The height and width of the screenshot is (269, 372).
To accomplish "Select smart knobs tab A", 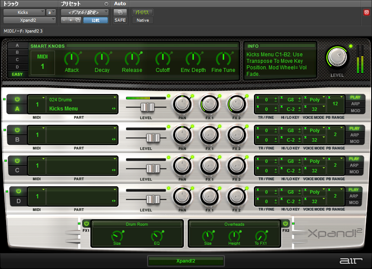I will (17, 45).
